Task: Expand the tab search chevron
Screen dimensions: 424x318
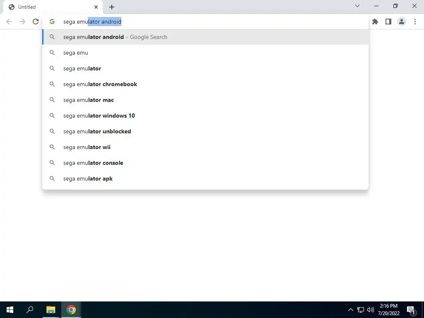Action: coord(357,6)
